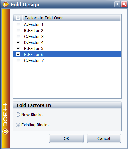128x149 pixels.
Task: Select the New Blocks radio option
Action: (x=18, y=114)
